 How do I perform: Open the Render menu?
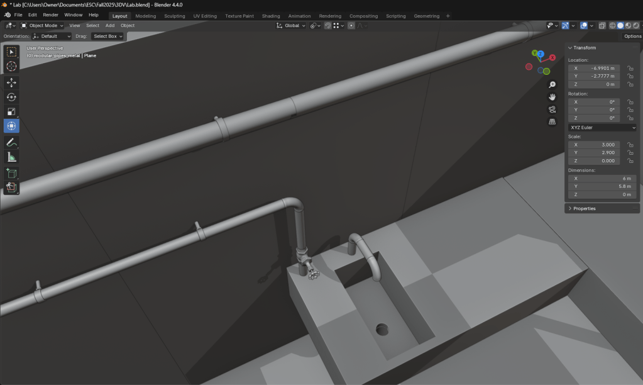50,14
